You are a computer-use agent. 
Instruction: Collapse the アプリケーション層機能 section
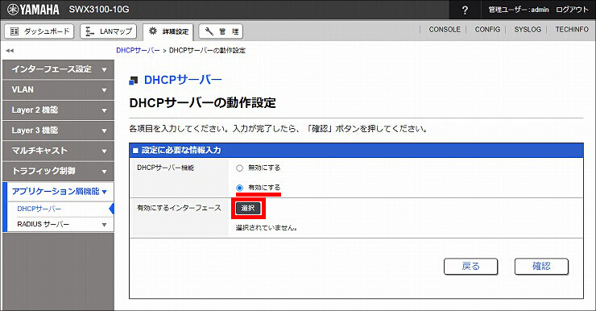click(x=60, y=191)
